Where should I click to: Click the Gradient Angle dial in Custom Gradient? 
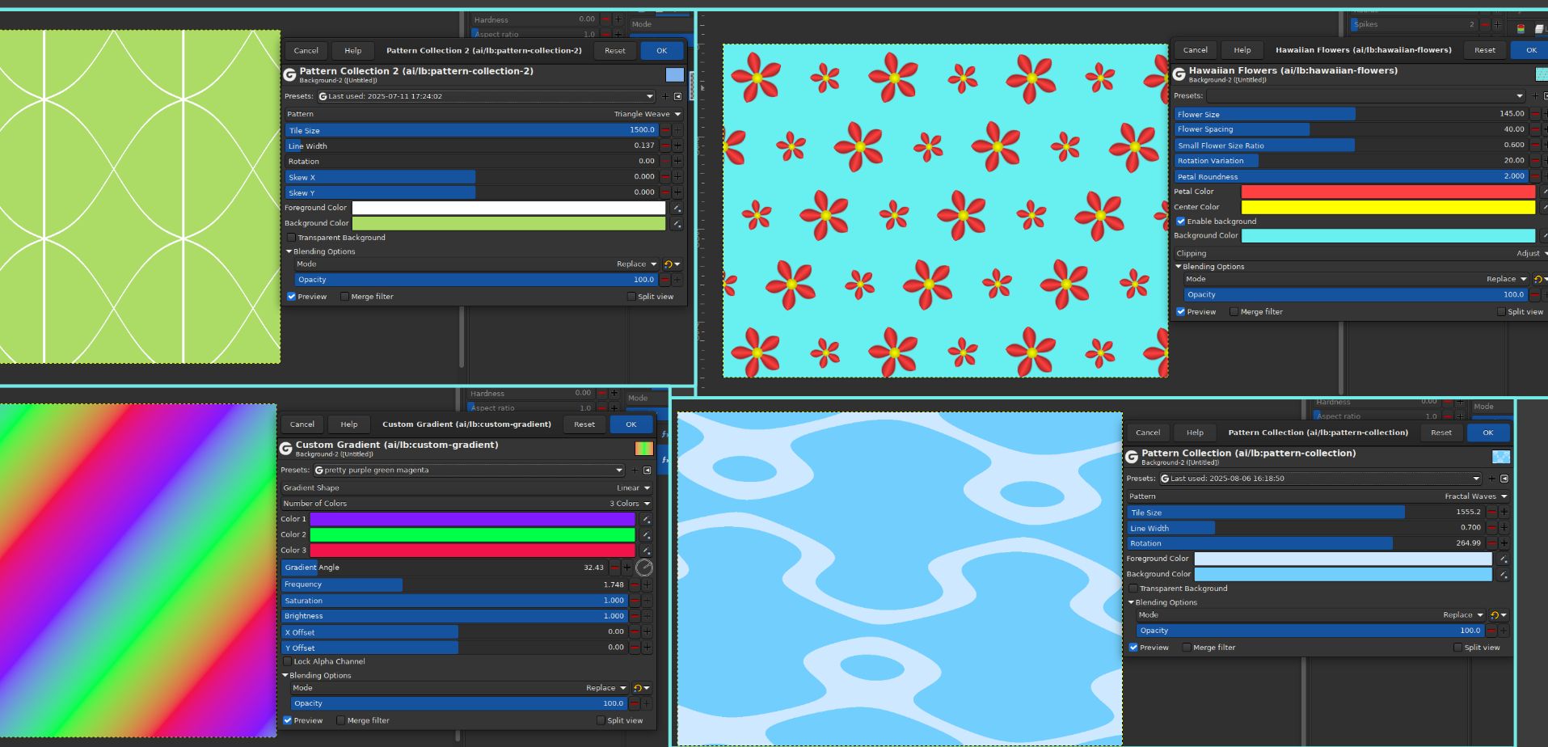click(644, 568)
